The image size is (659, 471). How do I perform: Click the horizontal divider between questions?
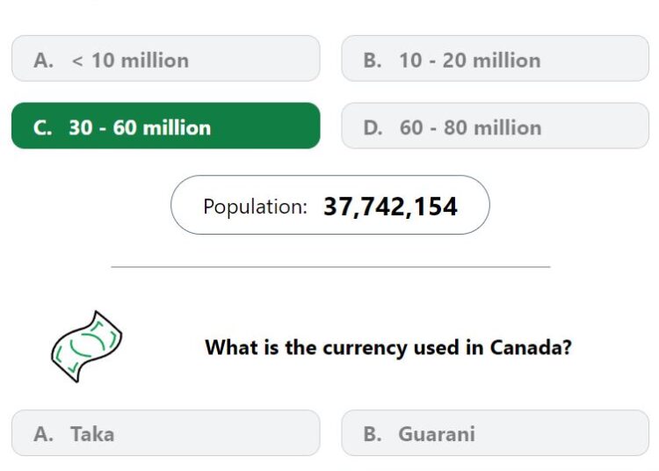tap(330, 266)
